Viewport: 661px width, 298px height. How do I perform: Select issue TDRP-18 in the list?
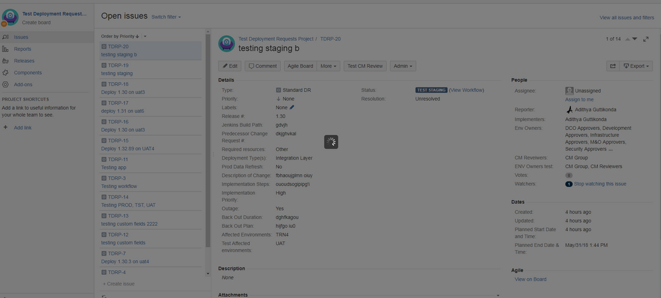click(x=150, y=88)
